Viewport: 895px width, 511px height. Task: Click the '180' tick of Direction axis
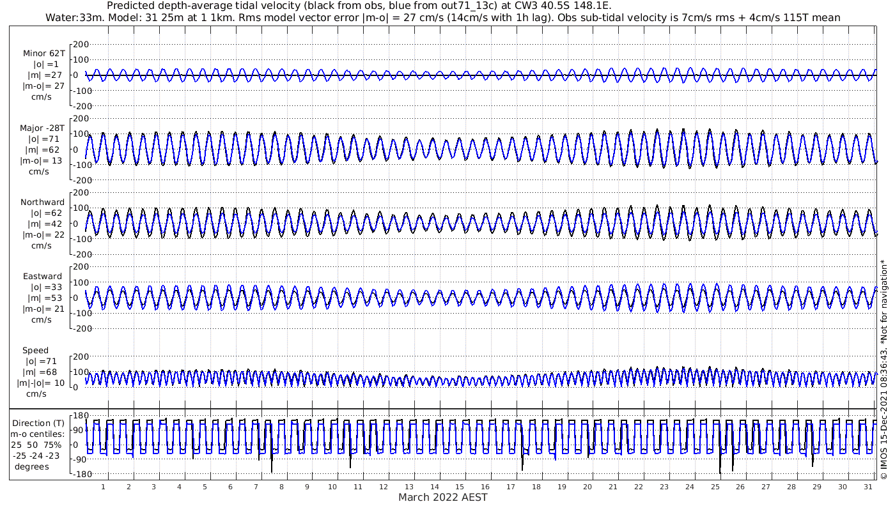81,416
